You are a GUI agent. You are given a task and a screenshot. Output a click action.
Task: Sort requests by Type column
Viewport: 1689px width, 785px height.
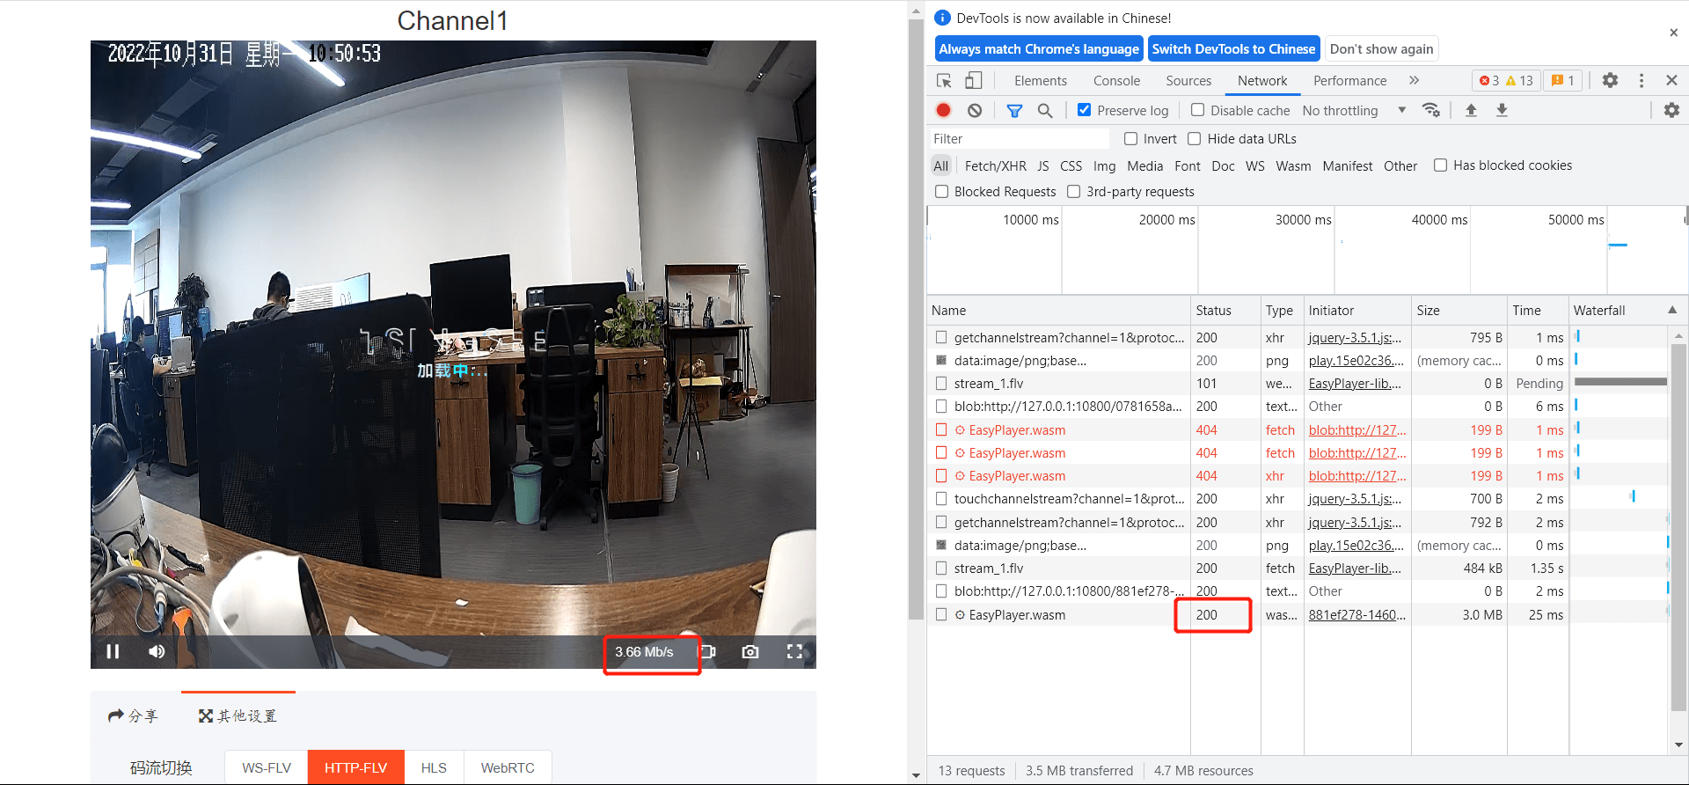pos(1282,311)
